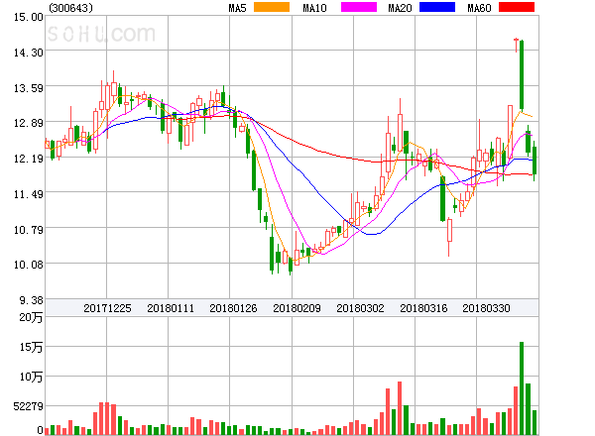The height and width of the screenshot is (436, 595).
Task: Select the MA10 legend label
Action: click(314, 8)
